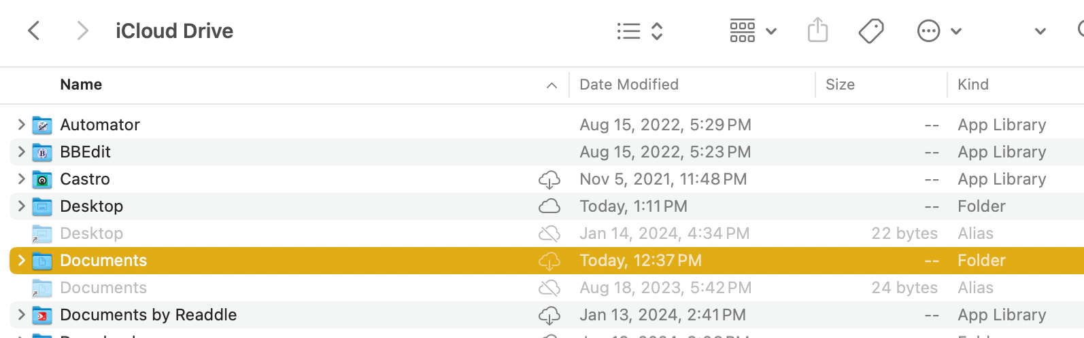Click the Desktop folder icon

pos(42,206)
